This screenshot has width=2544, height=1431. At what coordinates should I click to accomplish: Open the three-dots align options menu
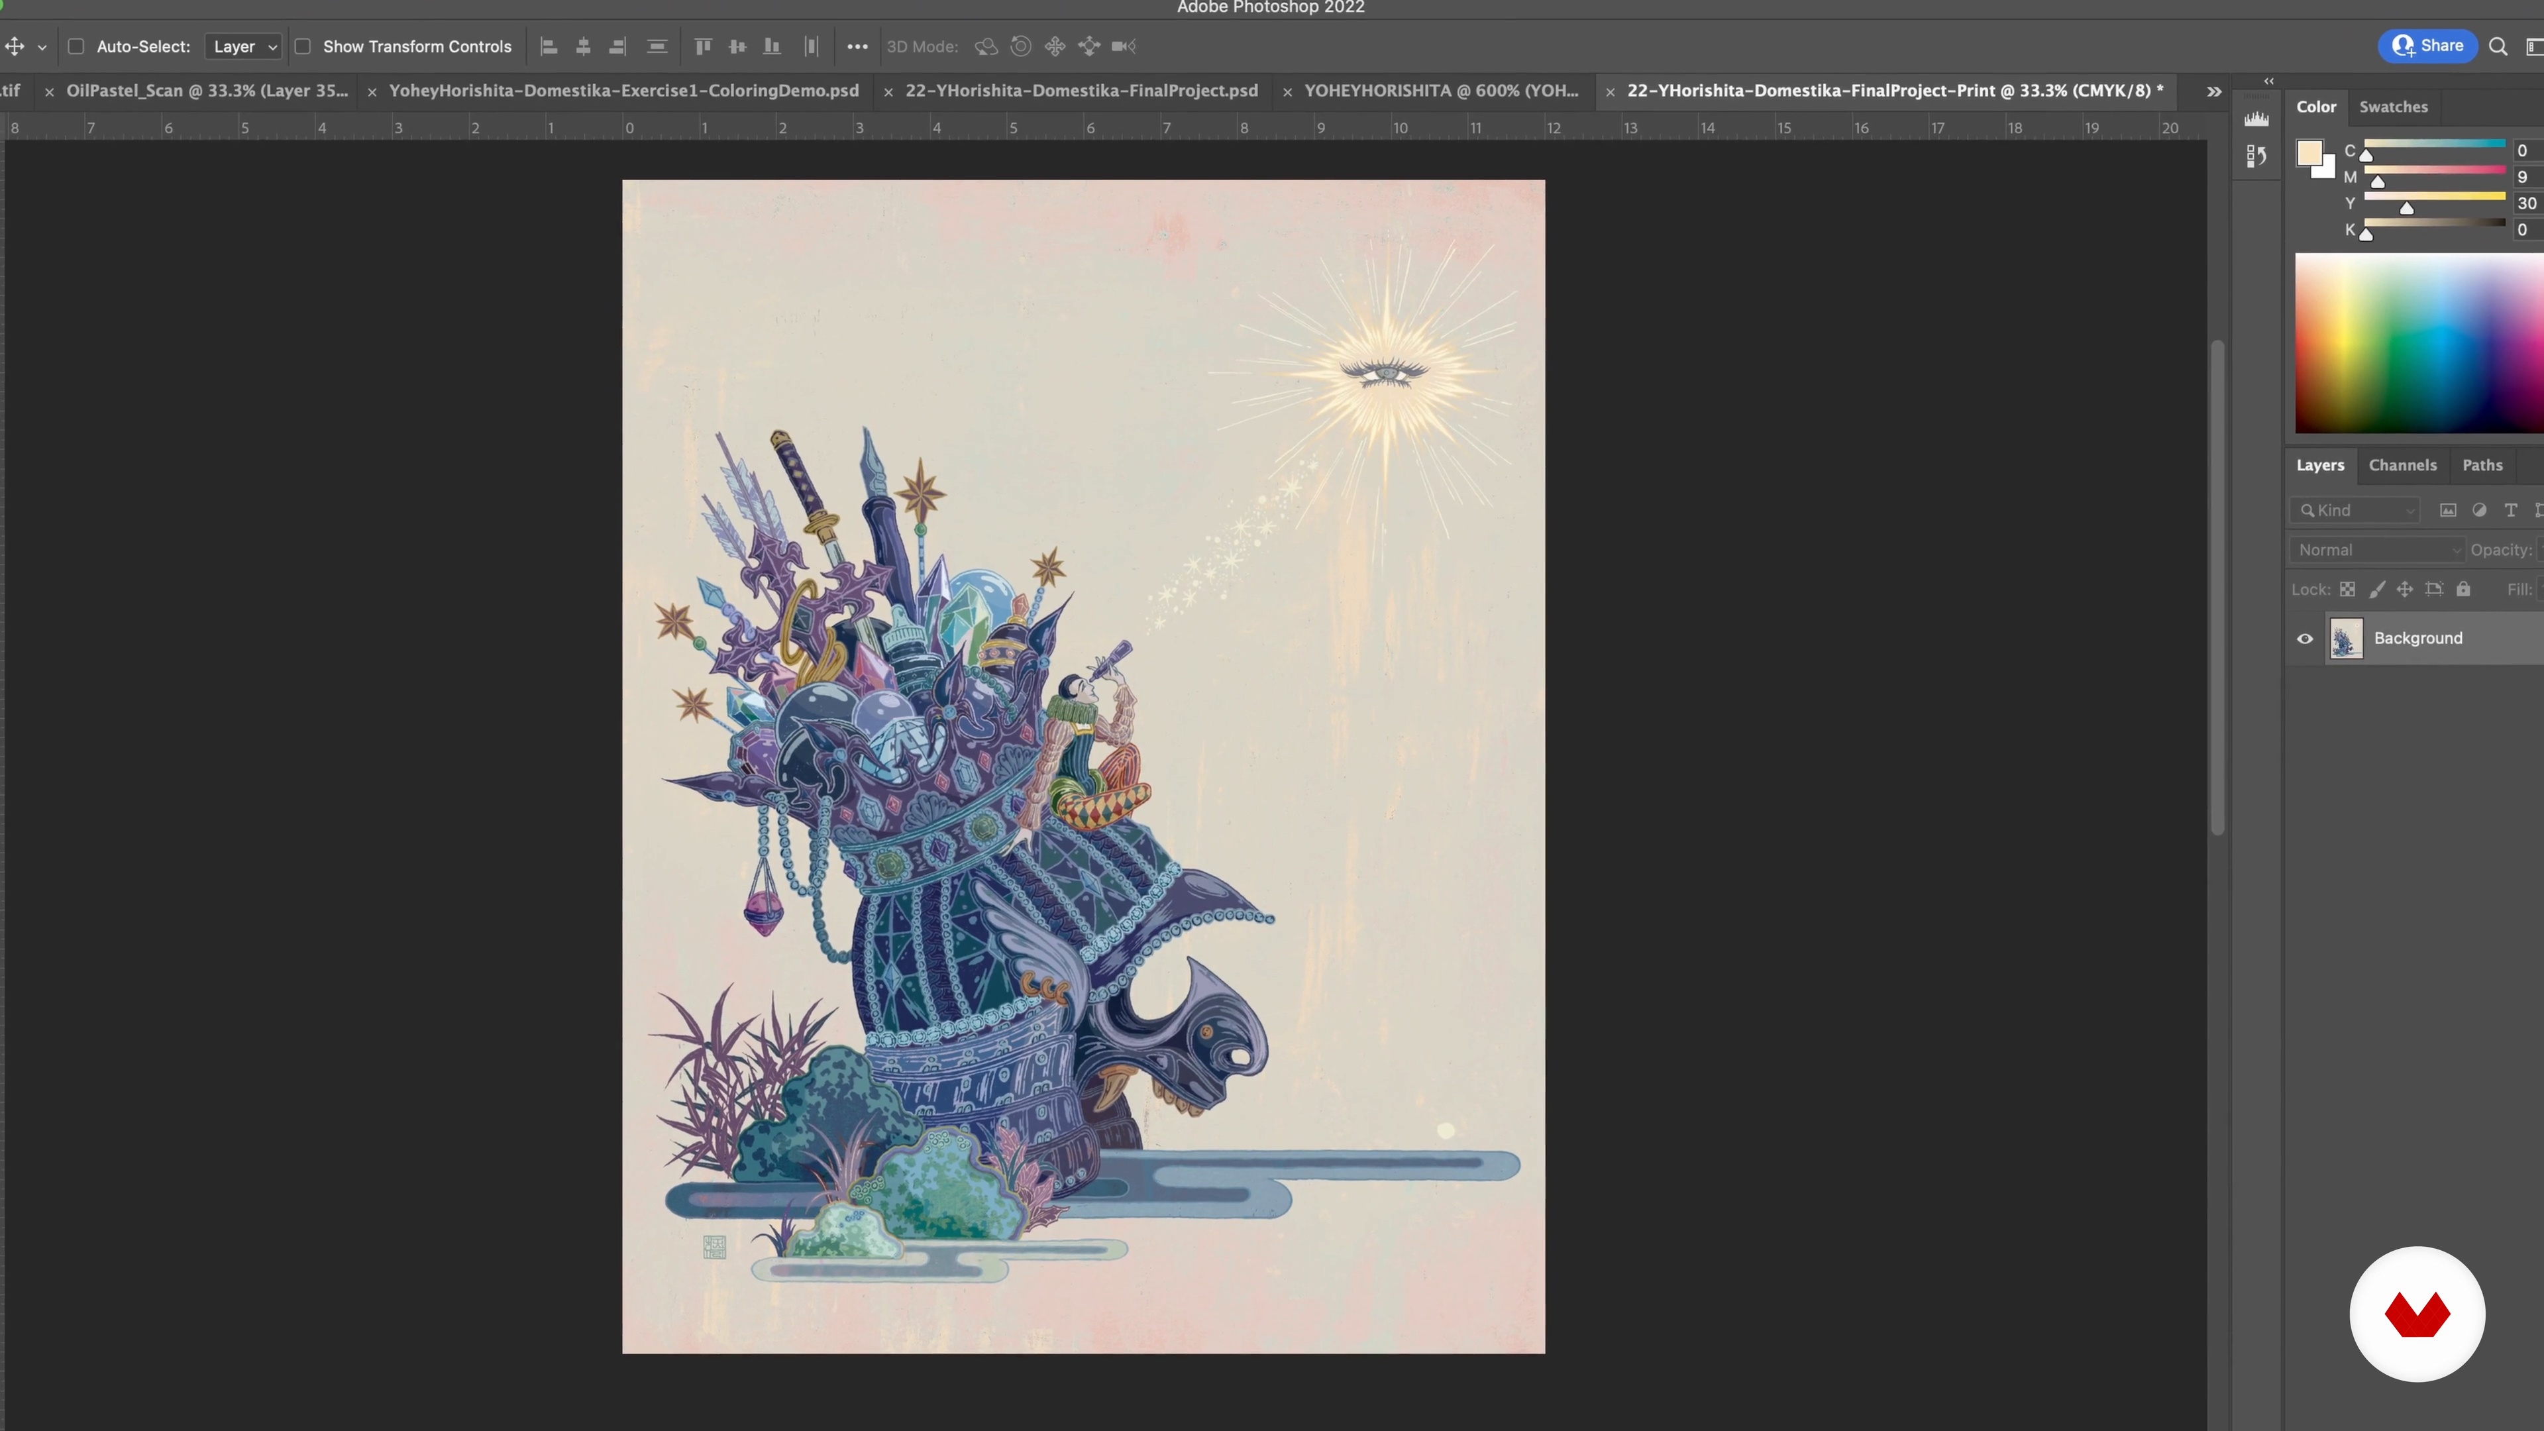(x=857, y=46)
